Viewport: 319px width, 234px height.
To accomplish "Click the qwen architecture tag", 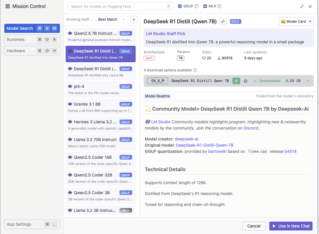I will click(149, 58).
